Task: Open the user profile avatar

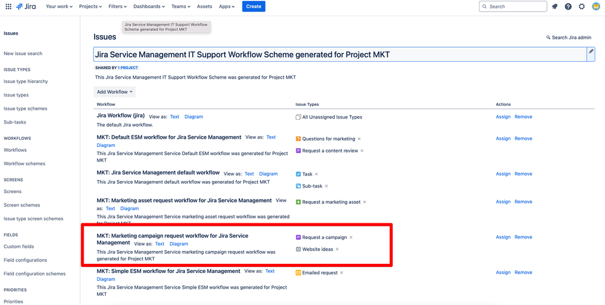Action: tap(596, 7)
